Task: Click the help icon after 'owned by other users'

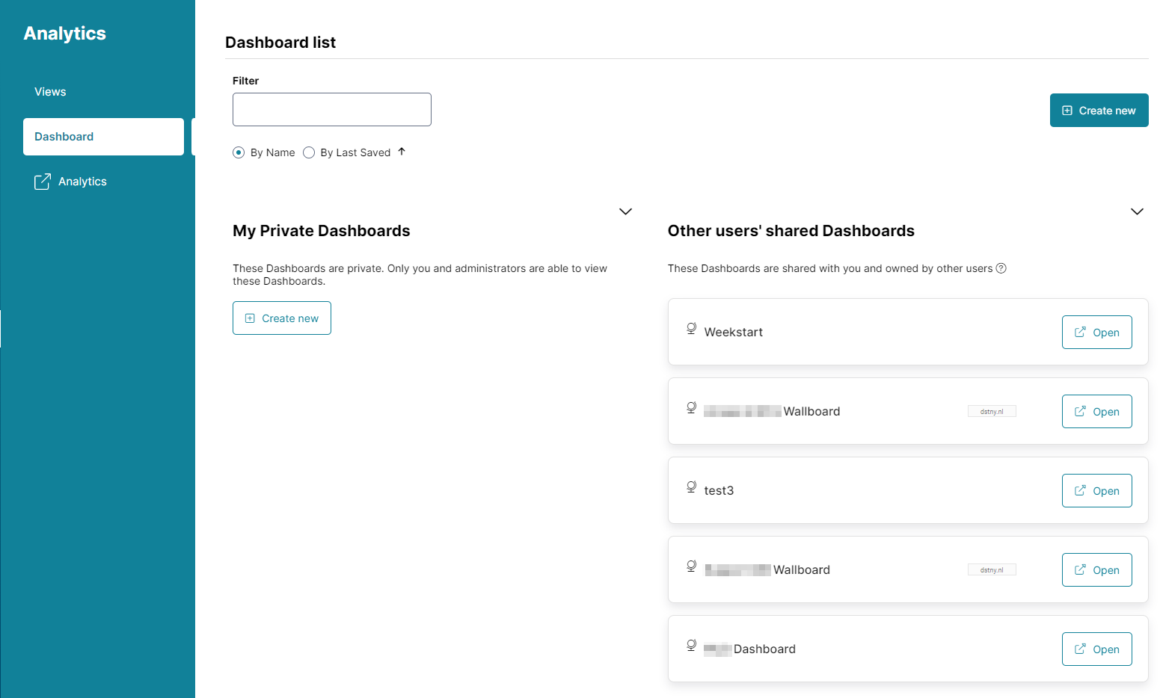Action: 1001,268
